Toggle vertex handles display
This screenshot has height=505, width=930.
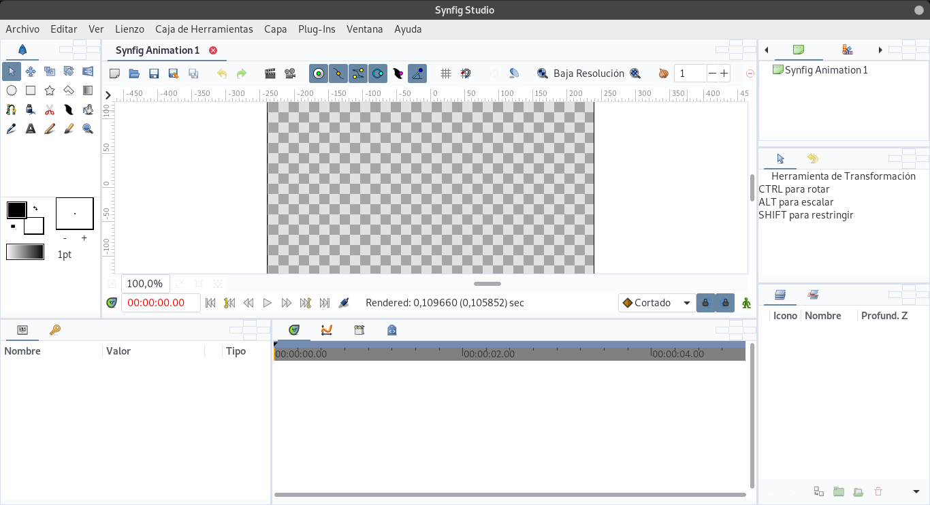pyautogui.click(x=338, y=74)
